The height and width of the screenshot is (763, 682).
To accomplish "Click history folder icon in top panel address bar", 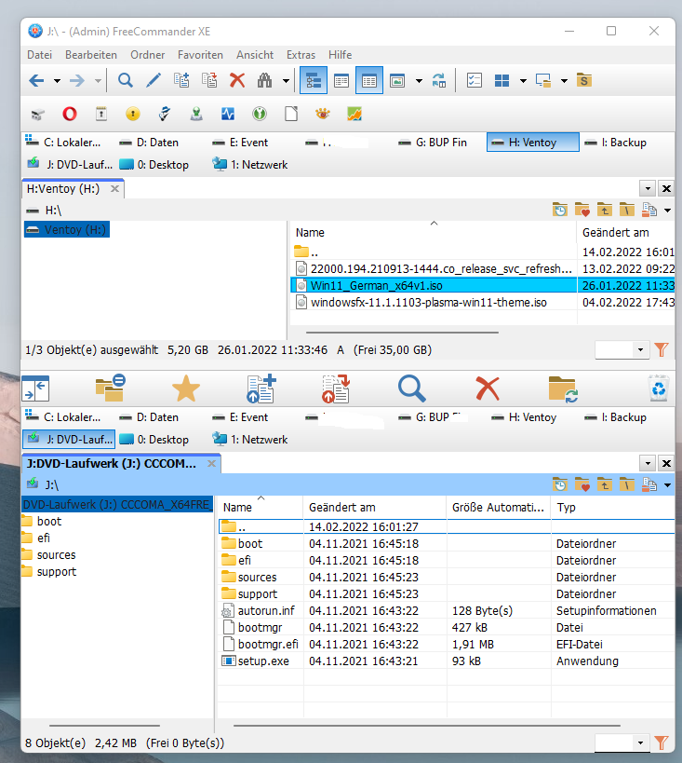I will pos(560,211).
